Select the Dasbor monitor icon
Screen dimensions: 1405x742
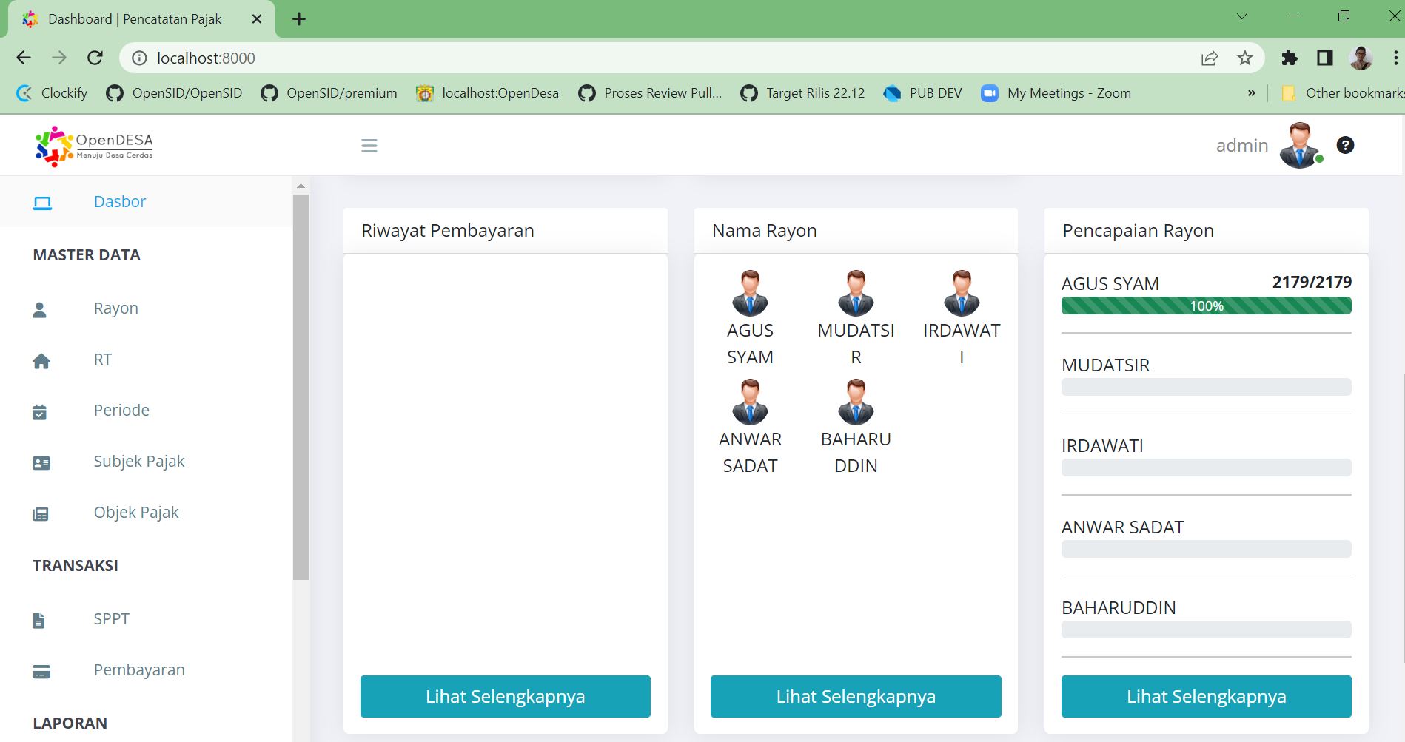pos(43,201)
